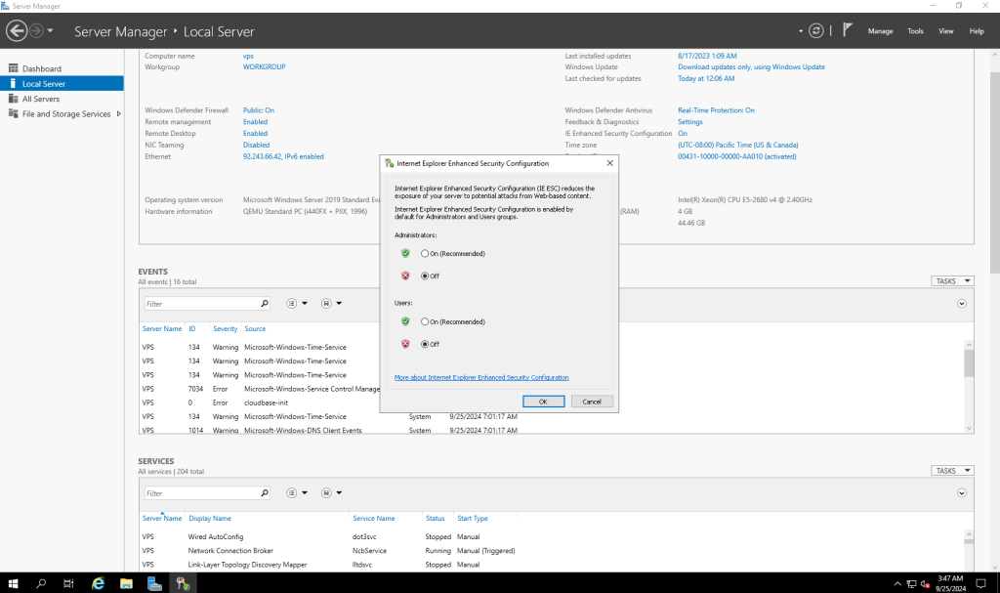The height and width of the screenshot is (593, 1000).
Task: Open Internet Explorer from the taskbar
Action: pyautogui.click(x=98, y=583)
